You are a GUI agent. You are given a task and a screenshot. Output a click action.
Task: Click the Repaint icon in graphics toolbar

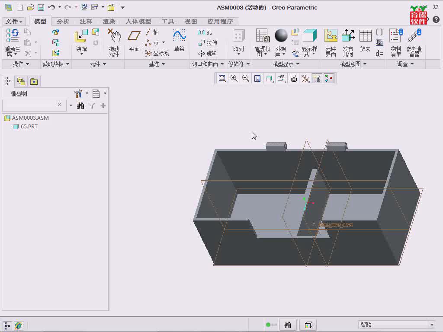257,78
